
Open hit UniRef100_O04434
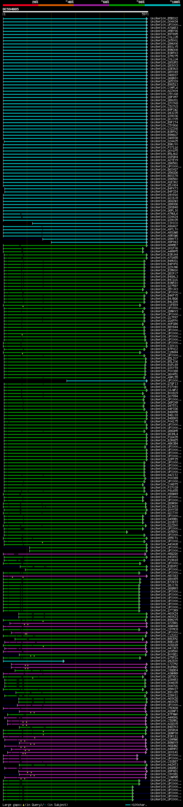164,22
